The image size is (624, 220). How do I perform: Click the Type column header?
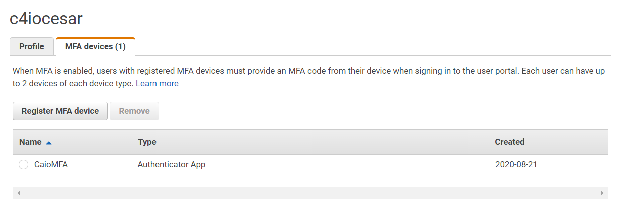pyautogui.click(x=147, y=142)
